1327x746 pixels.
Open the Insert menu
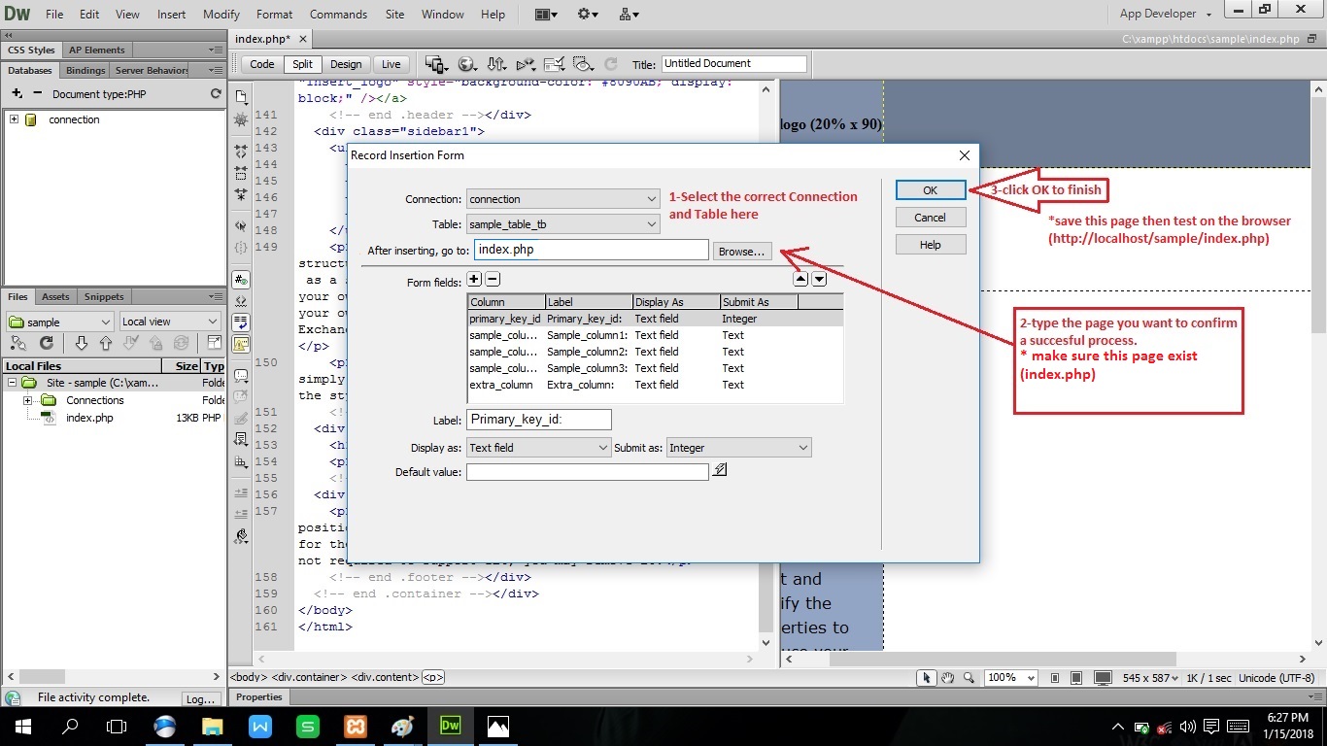point(171,15)
